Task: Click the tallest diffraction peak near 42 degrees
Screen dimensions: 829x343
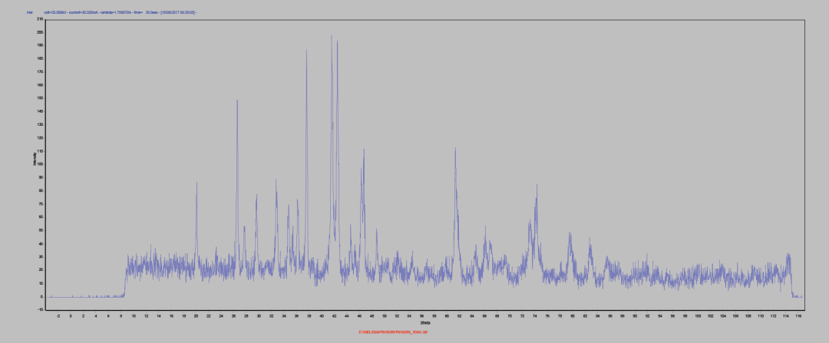Action: tap(332, 36)
